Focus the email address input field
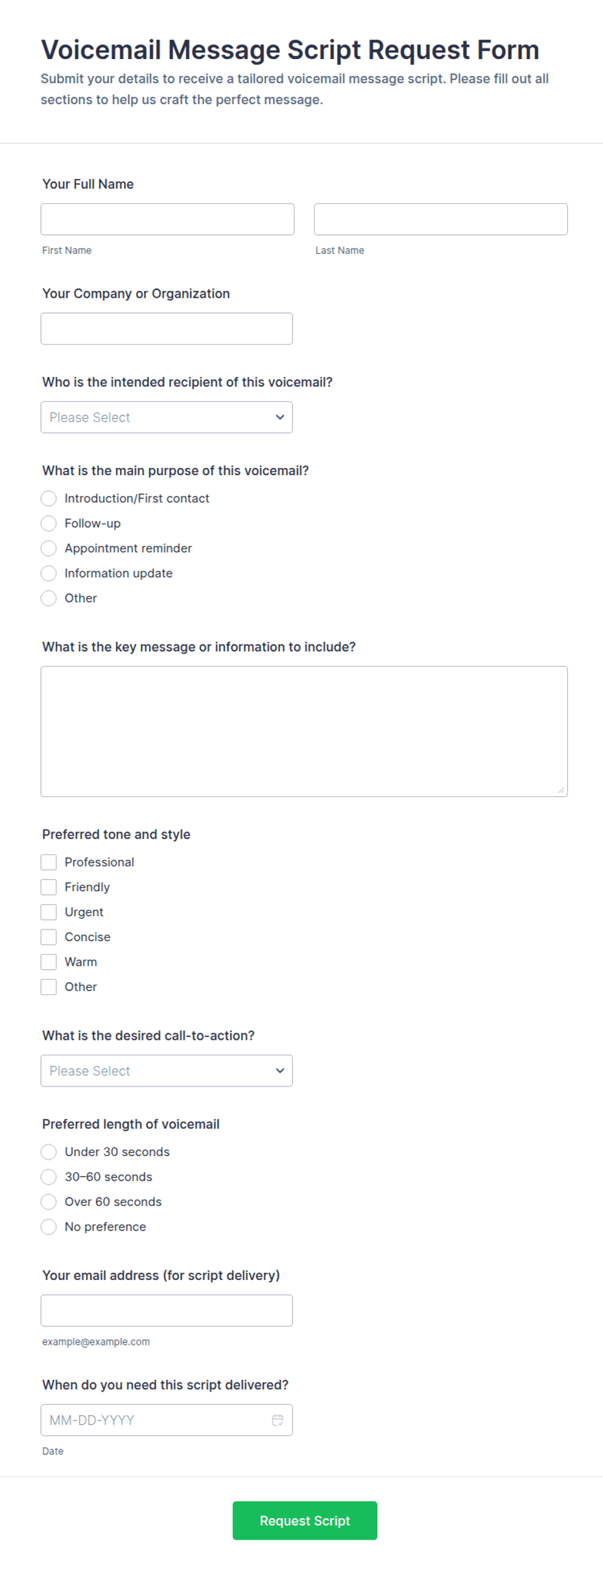This screenshot has width=603, height=1572. pos(167,1310)
